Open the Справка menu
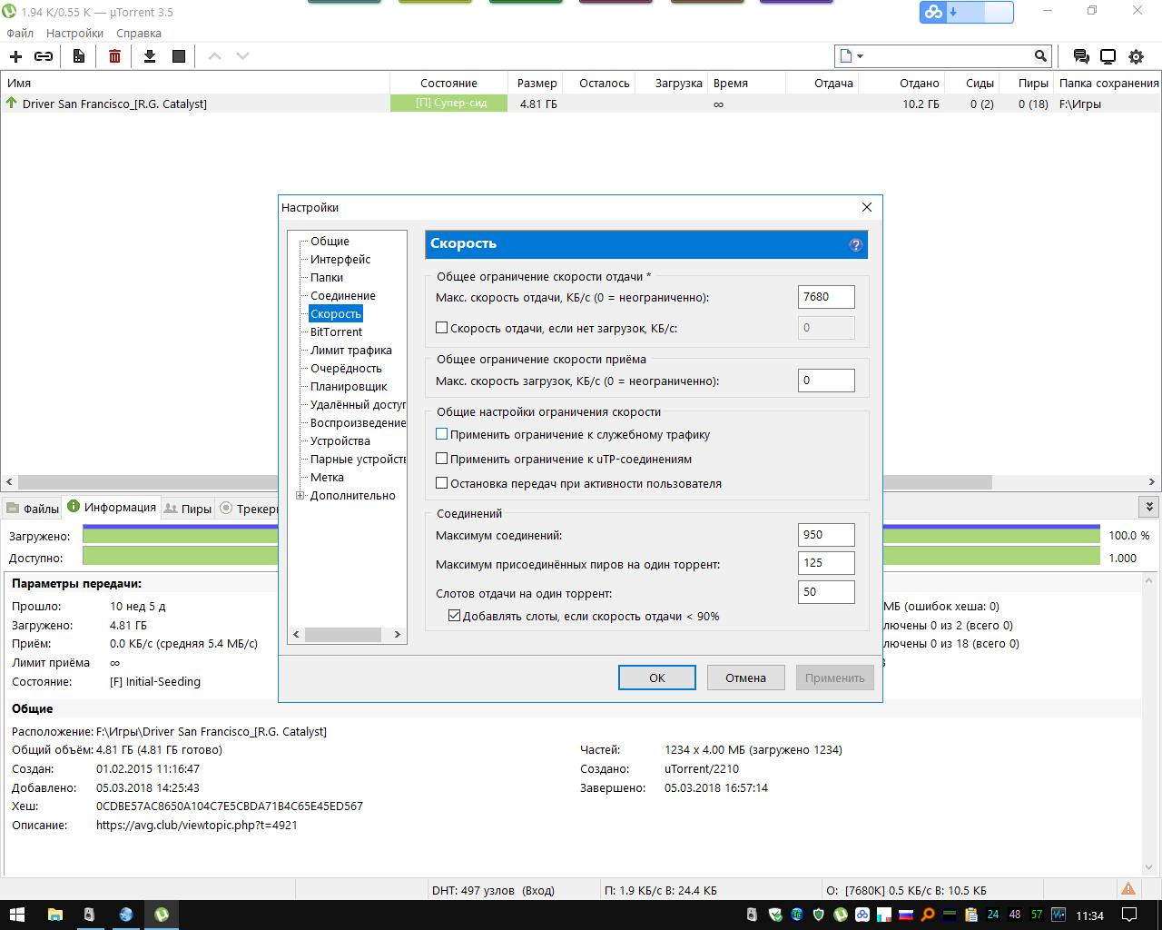 click(139, 33)
